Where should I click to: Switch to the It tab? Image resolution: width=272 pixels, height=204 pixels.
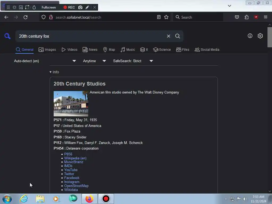[144, 50]
